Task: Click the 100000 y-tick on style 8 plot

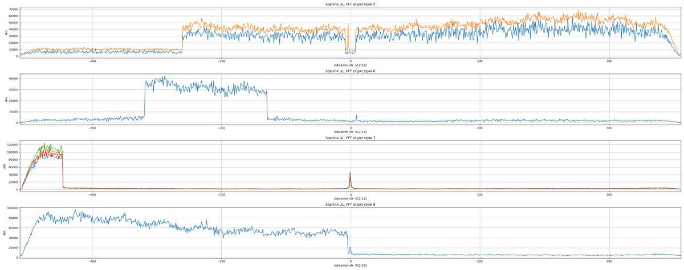Action: pyautogui.click(x=12, y=209)
